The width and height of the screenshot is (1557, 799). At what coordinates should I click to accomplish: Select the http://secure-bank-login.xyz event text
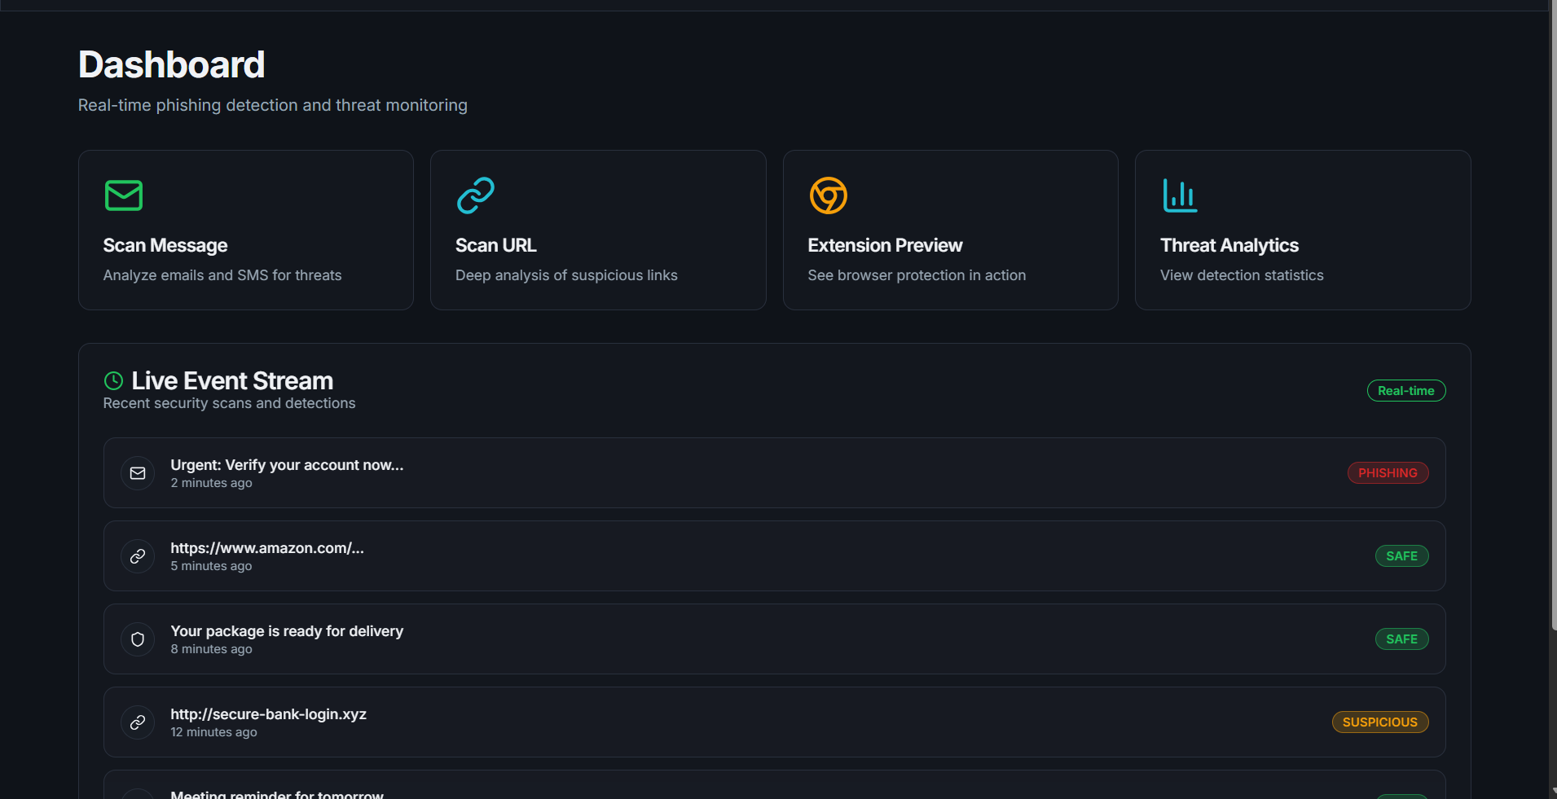coord(268,714)
